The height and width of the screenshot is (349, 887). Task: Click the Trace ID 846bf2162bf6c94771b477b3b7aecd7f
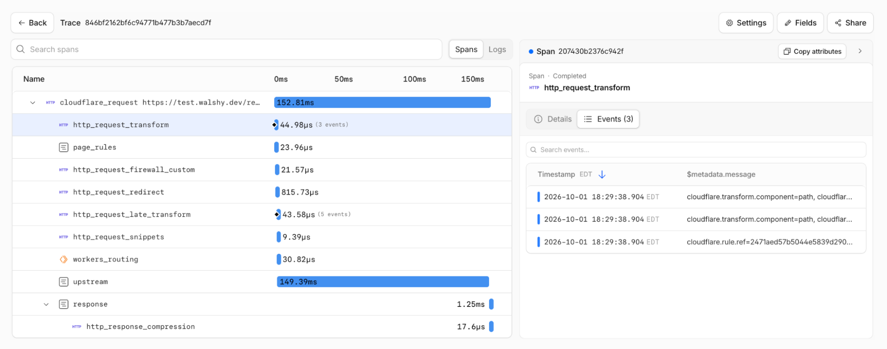(x=148, y=23)
